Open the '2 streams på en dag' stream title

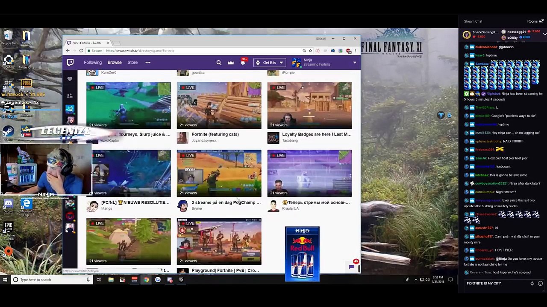(226, 203)
